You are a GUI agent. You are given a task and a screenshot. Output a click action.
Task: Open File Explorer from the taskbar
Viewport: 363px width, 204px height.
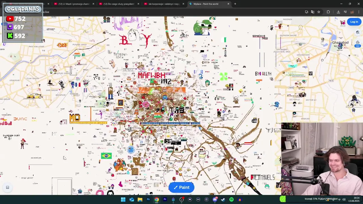(x=140, y=200)
